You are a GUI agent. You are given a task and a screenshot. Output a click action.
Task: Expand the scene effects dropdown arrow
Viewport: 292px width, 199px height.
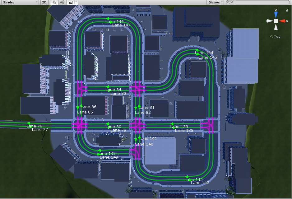coord(76,2)
